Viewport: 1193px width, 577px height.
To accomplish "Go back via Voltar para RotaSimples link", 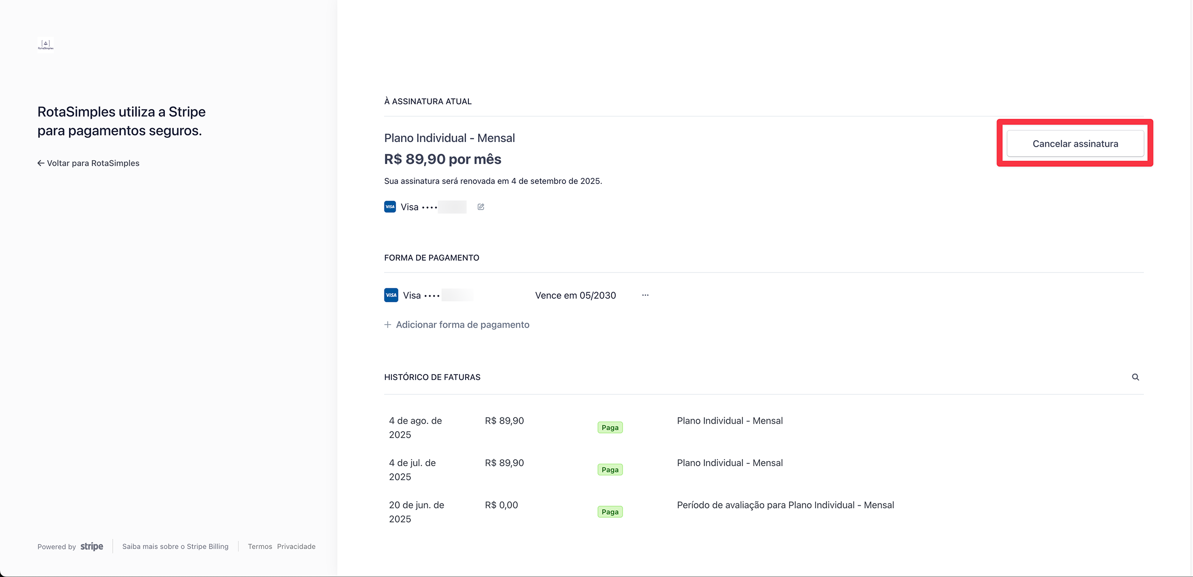I will pyautogui.click(x=89, y=163).
